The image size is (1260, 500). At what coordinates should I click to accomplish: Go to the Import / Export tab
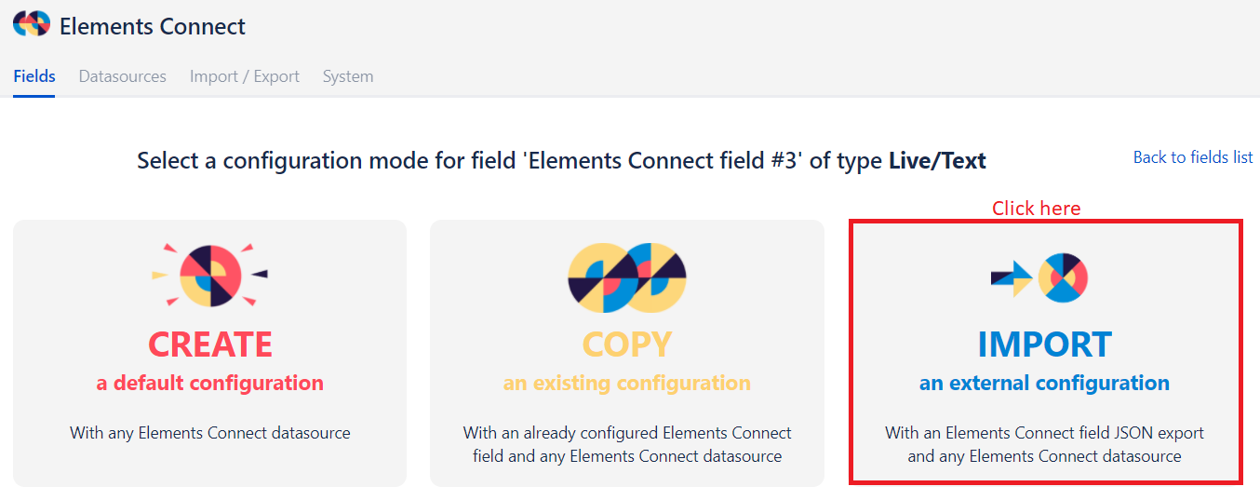(x=245, y=76)
